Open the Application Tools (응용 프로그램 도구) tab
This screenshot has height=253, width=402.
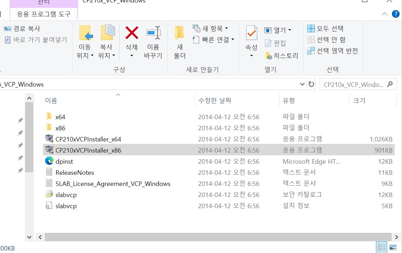(x=44, y=14)
